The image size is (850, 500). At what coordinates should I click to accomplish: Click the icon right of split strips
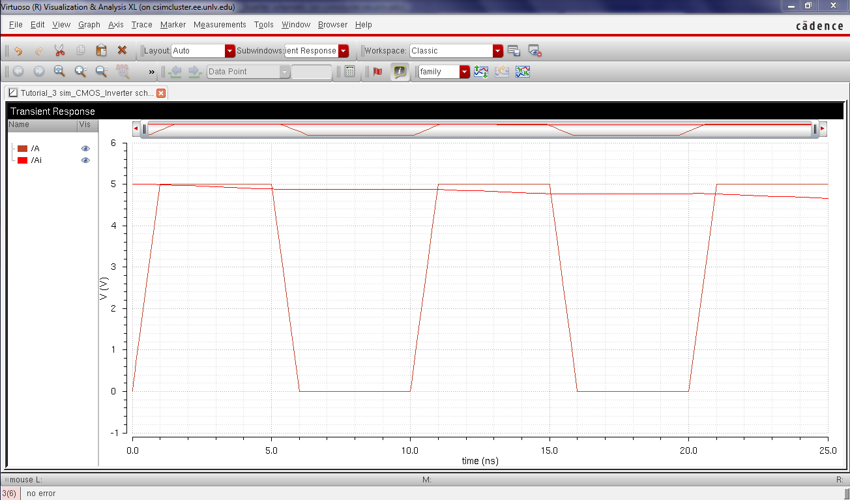pos(502,72)
